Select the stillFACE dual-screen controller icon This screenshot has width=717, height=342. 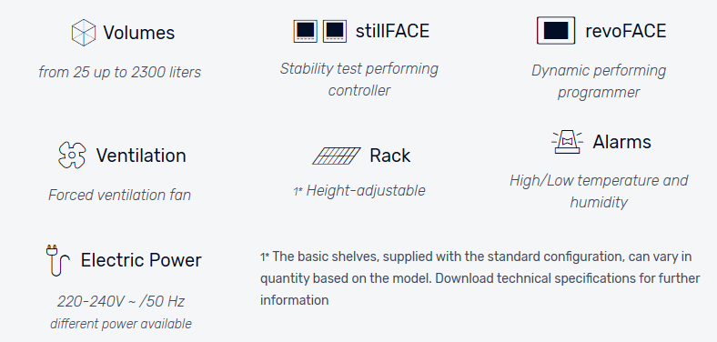coord(320,31)
